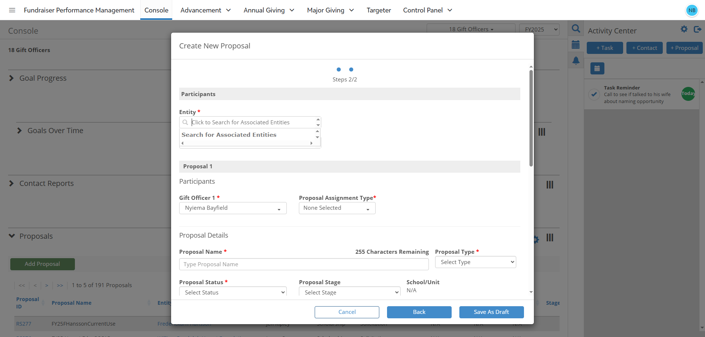Go to previous page of proposals
Viewport: 705px width, 337px height.
[x=35, y=285]
